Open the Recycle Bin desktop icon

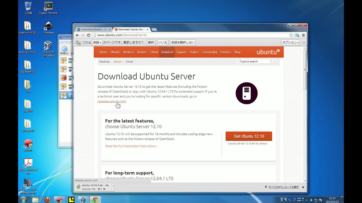28,8
